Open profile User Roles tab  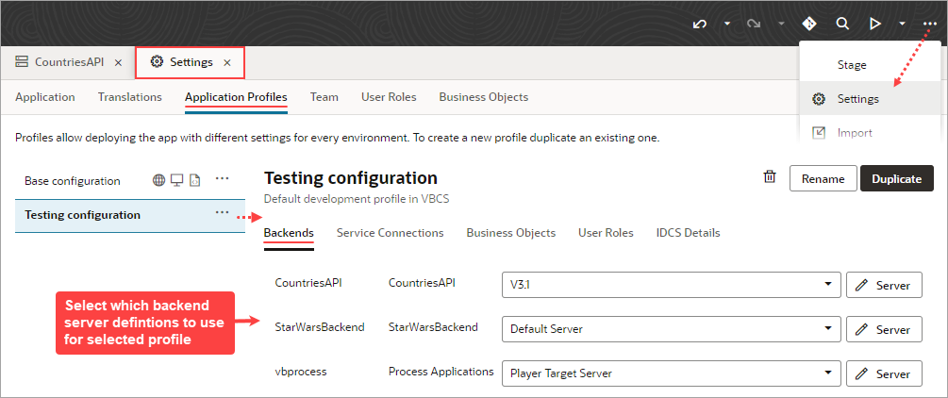[606, 233]
